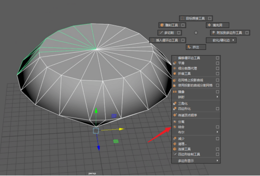
Task: Click the 填充洞 (Fill Hole) button
Action: click(x=218, y=25)
